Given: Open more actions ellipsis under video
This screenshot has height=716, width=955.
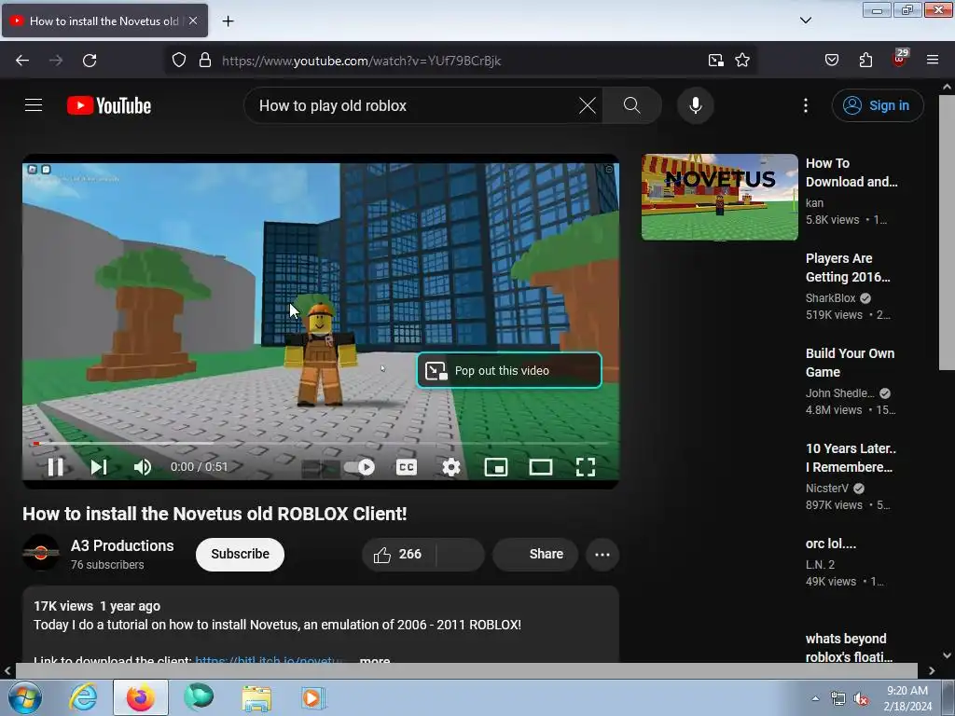Looking at the screenshot, I should (x=602, y=554).
